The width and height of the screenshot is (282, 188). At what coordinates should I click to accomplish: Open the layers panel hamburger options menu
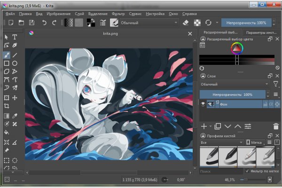point(275,94)
